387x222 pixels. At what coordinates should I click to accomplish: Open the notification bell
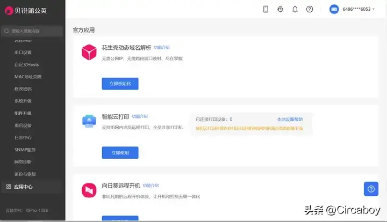[295, 9]
